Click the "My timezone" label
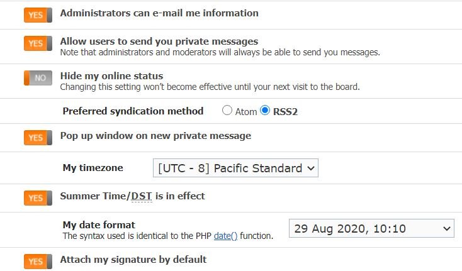 (93, 168)
